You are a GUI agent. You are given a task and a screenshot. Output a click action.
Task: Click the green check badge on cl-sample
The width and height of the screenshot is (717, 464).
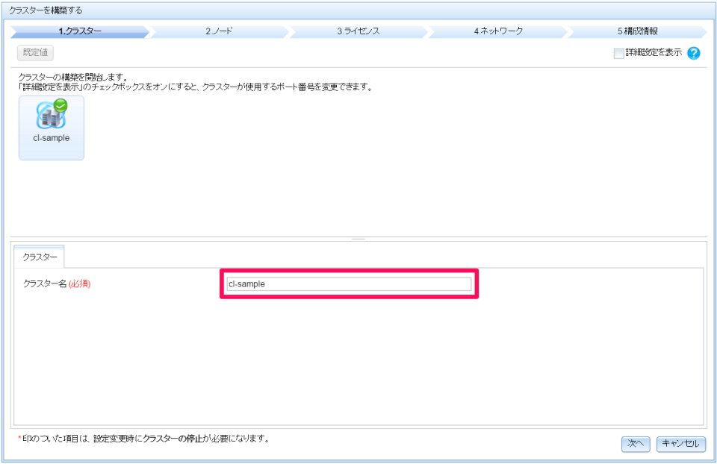[60, 104]
